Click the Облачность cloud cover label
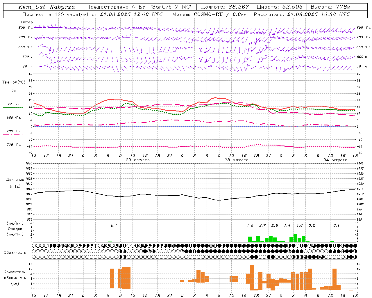Screen dimensions: 372x298 15,253
